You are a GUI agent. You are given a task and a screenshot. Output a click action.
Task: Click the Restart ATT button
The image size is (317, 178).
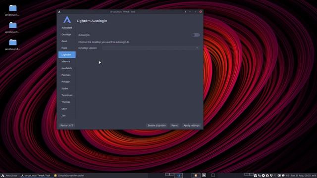pos(67,125)
